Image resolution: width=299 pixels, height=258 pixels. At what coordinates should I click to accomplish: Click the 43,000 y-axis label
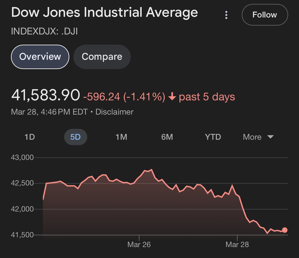click(x=22, y=158)
